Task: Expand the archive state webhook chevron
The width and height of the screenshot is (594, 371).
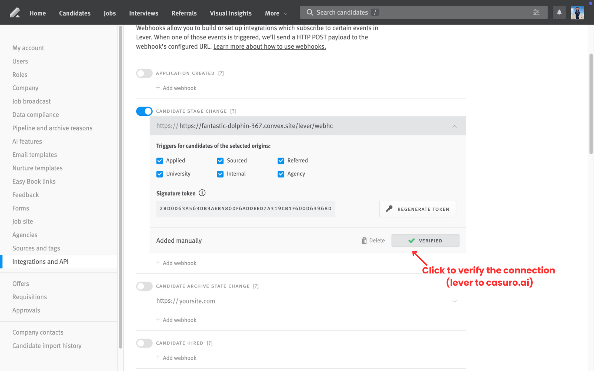Action: (x=454, y=301)
